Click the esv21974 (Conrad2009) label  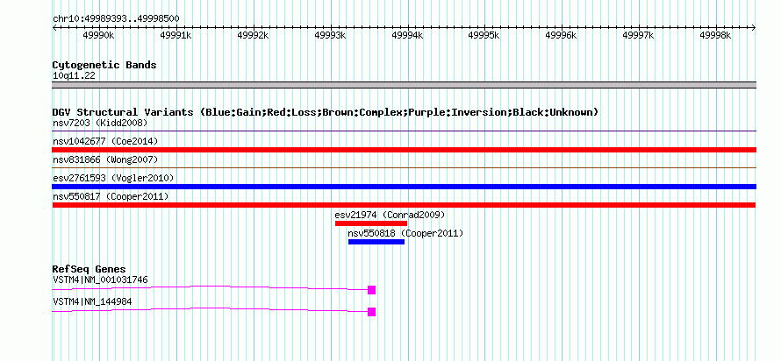390,215
